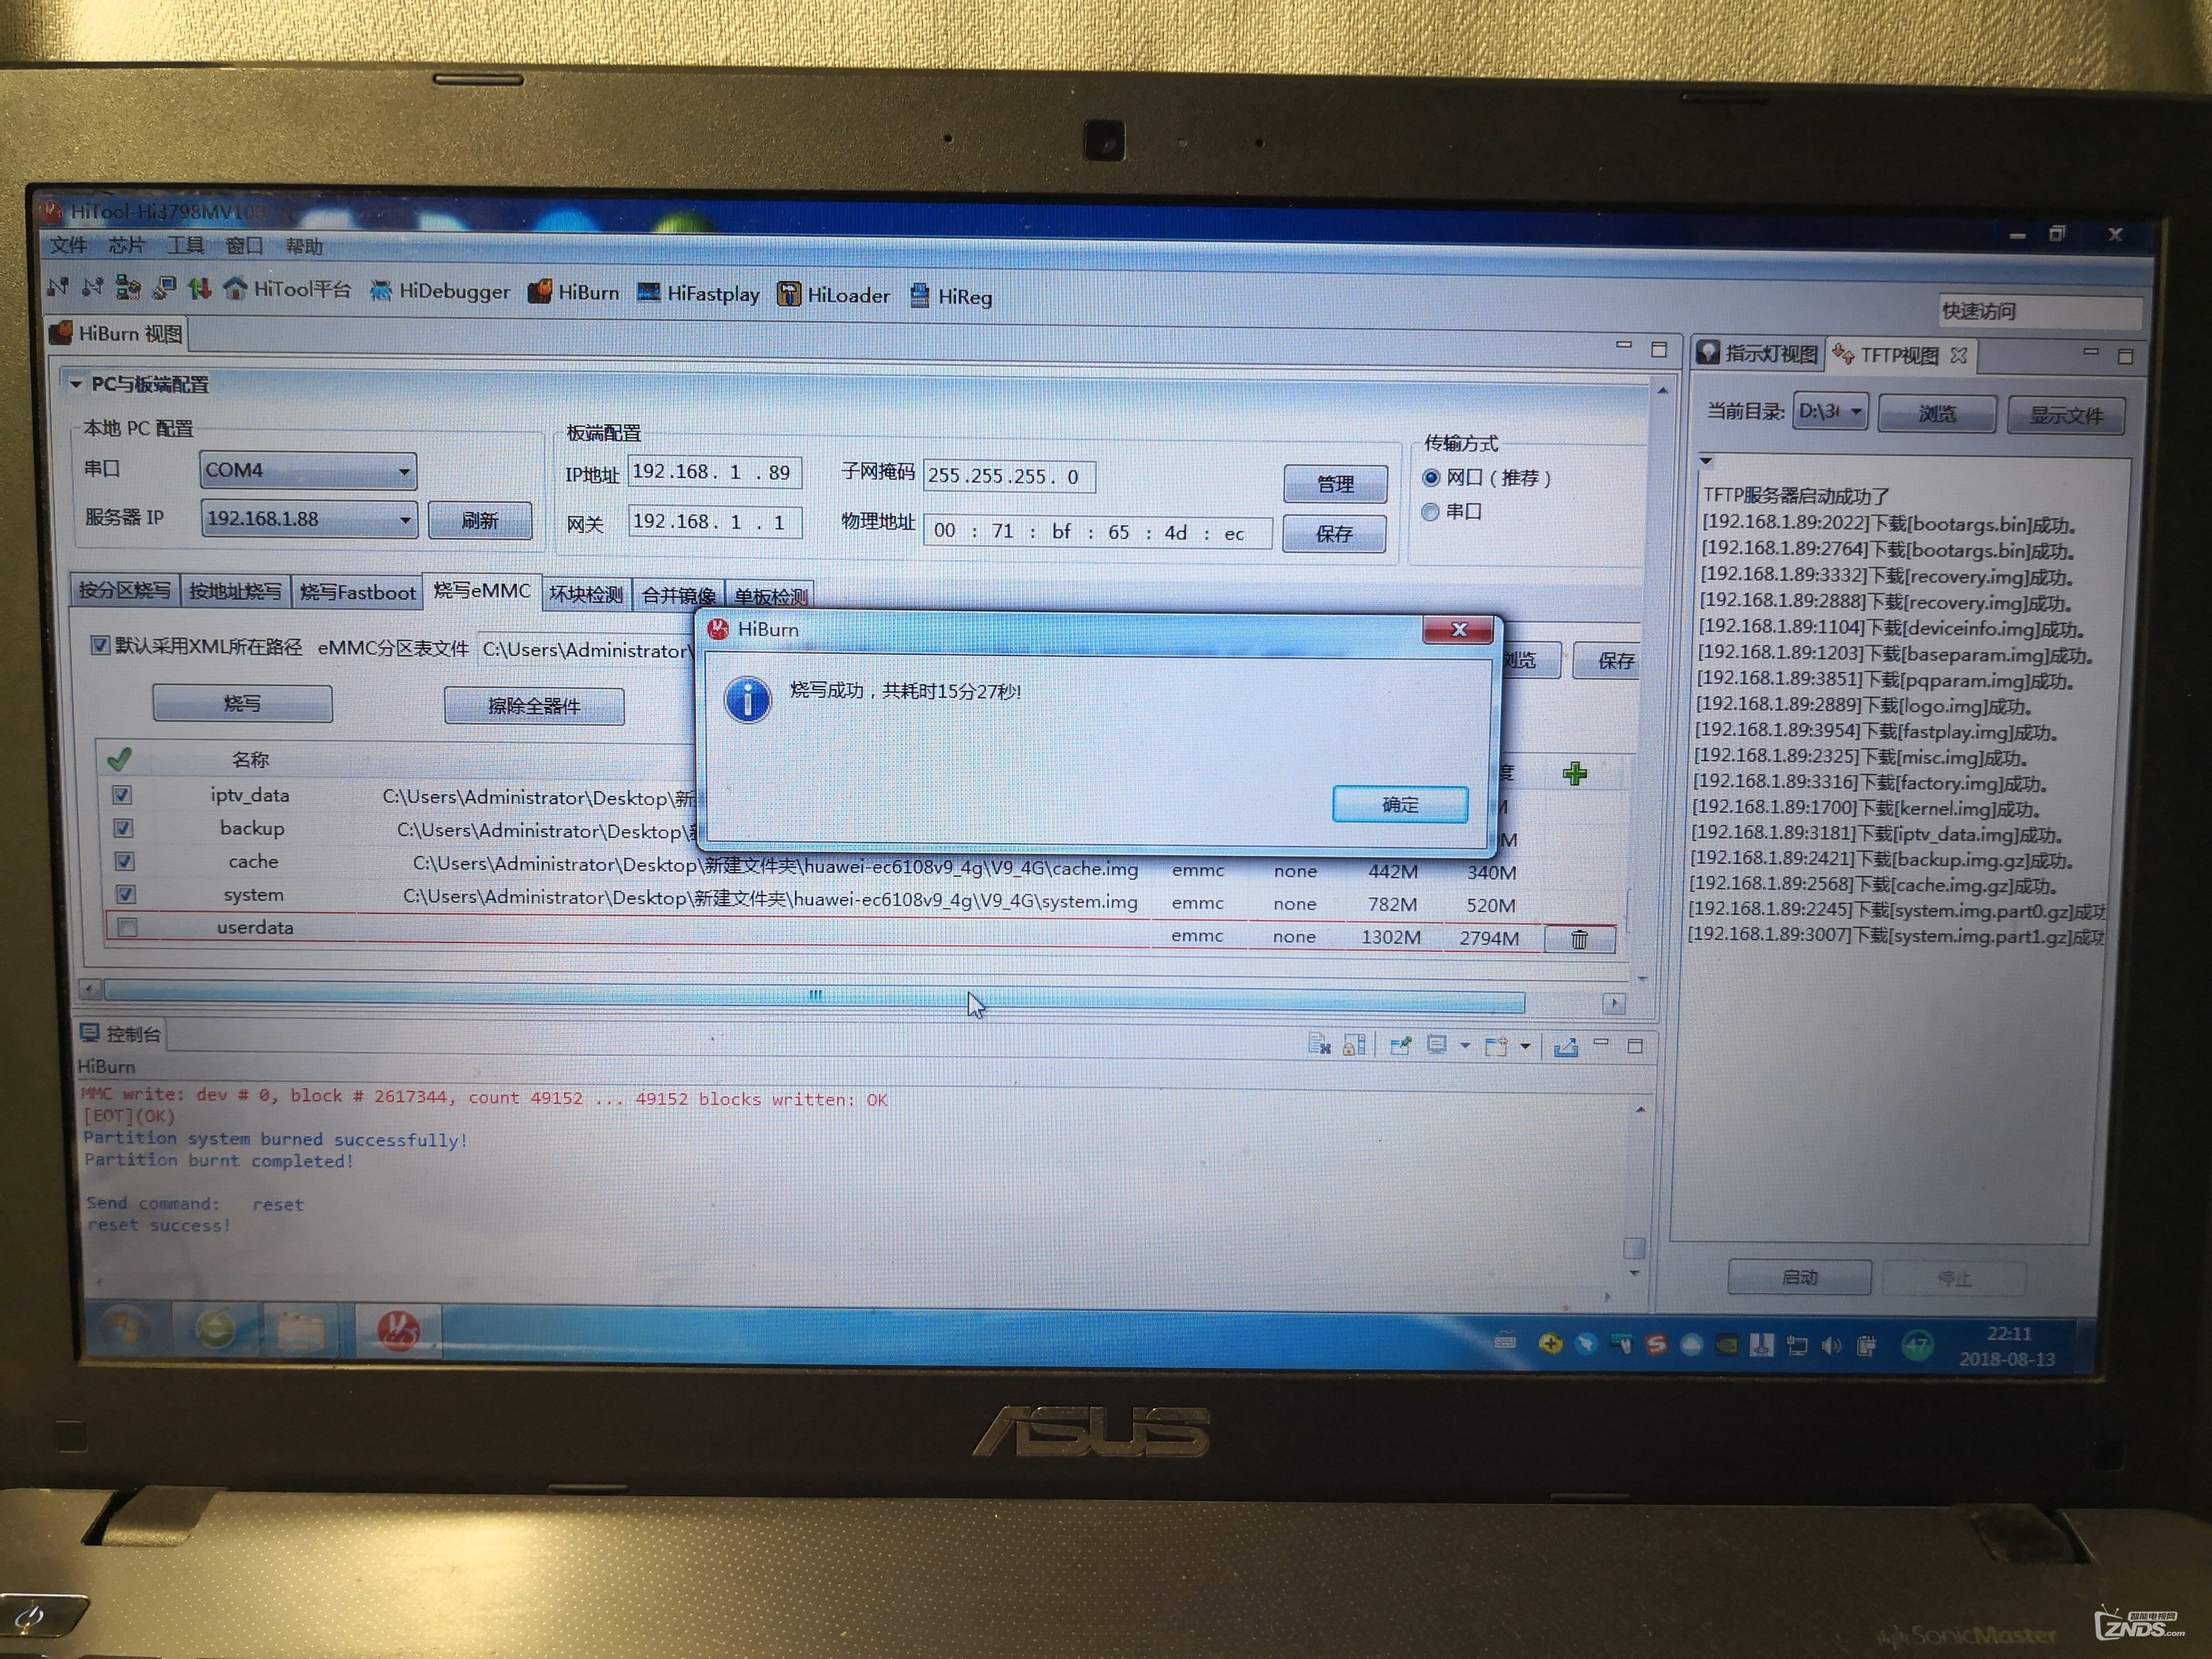The image size is (2212, 1659).
Task: Select 串口 transfer mode radio button
Action: click(x=1430, y=512)
